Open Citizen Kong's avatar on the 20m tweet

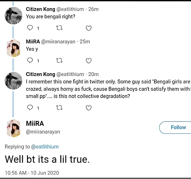point(13,81)
